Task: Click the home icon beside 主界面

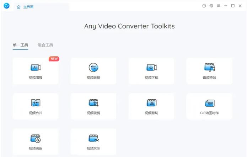Action: pyautogui.click(x=18, y=7)
